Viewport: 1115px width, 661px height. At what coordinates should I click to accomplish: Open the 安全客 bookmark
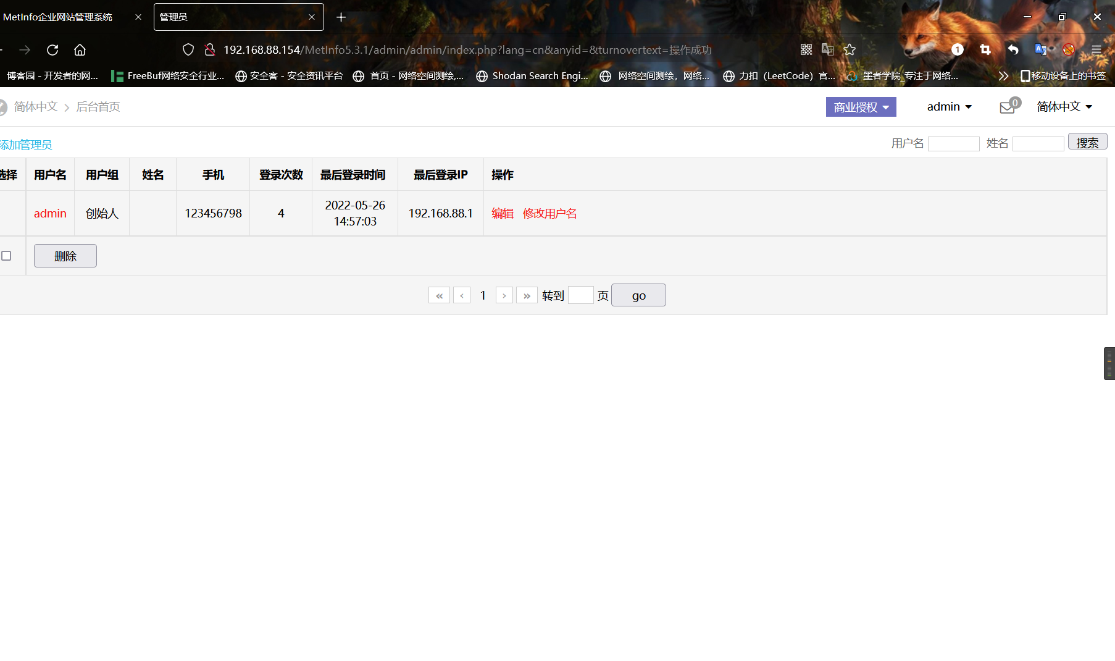click(x=289, y=76)
